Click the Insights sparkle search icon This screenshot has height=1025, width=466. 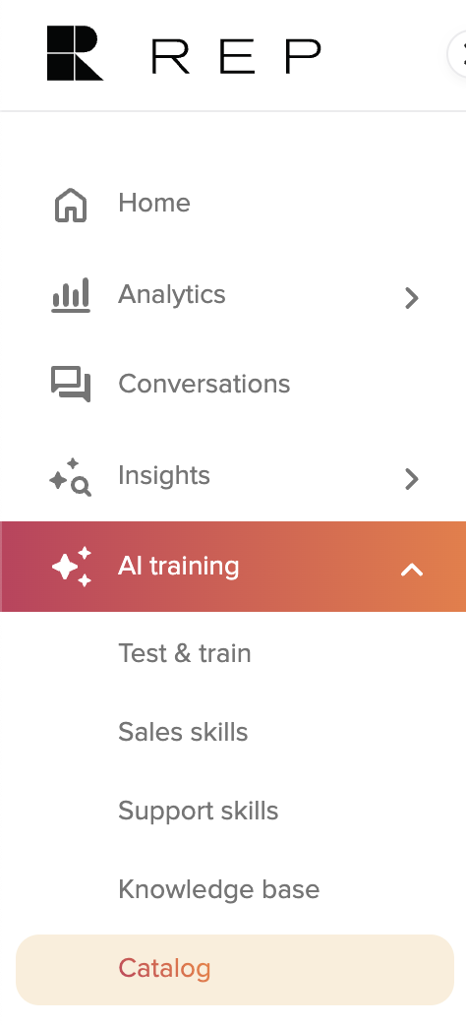coord(71,477)
